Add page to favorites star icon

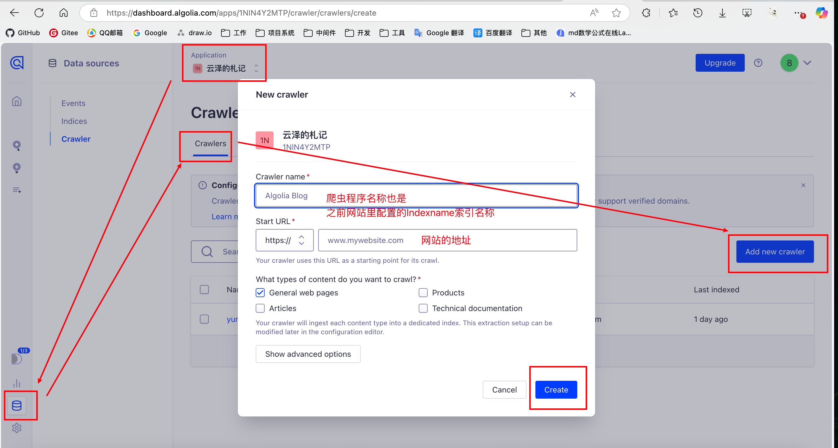(x=616, y=13)
